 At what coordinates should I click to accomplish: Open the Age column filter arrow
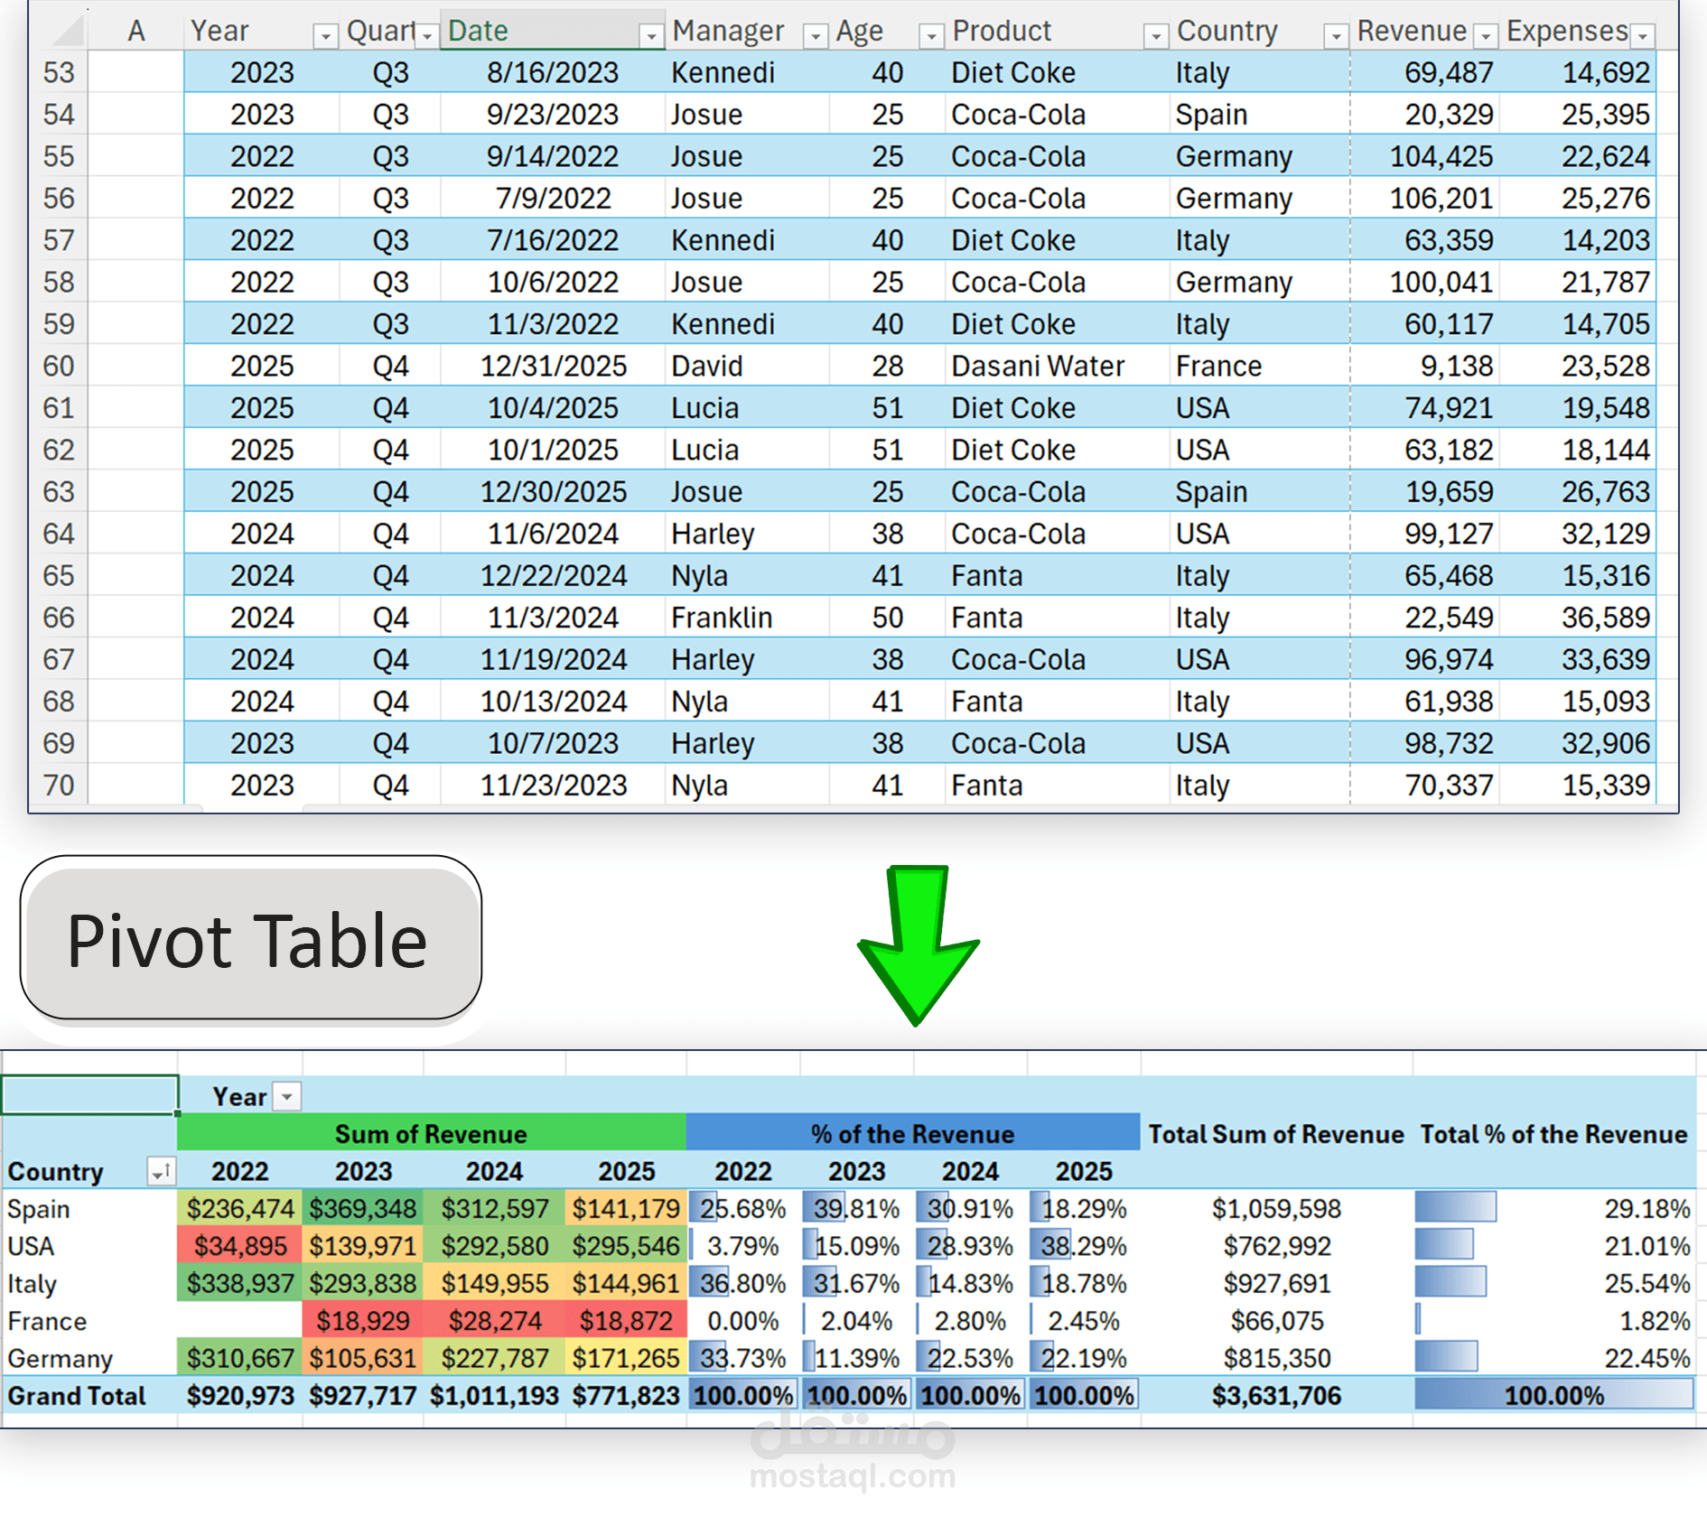tap(930, 34)
